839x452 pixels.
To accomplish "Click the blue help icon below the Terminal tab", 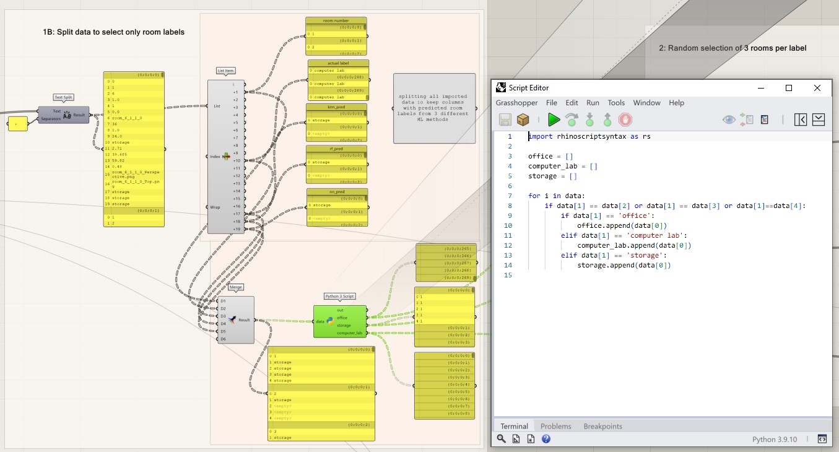I will 546,438.
